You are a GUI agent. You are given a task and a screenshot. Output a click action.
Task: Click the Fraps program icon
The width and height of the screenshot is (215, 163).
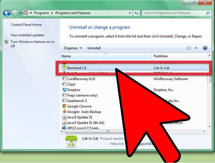[64, 95]
